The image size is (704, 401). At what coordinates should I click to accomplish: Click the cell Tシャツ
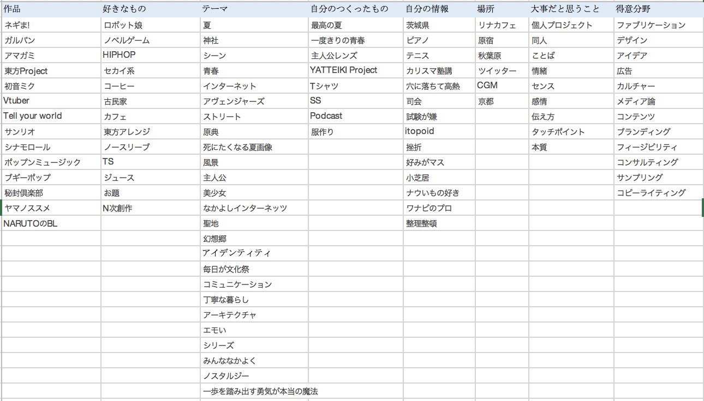356,86
